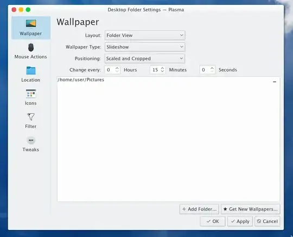Open the Filter section
Screen dimensions: 293x237
31,121
